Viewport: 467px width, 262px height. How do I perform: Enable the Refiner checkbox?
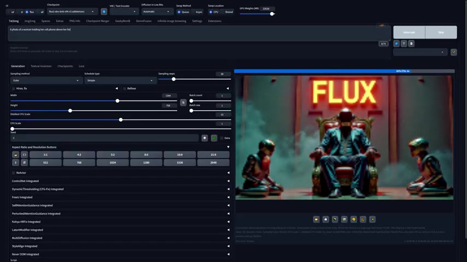pos(125,88)
